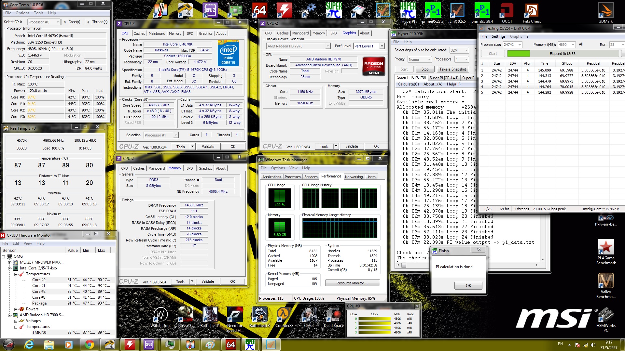The width and height of the screenshot is (625, 351).
Task: Click the Chrome icon in the taskbar
Action: (x=89, y=344)
